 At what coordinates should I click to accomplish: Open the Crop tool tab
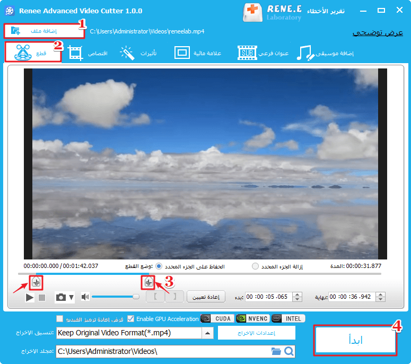click(88, 53)
